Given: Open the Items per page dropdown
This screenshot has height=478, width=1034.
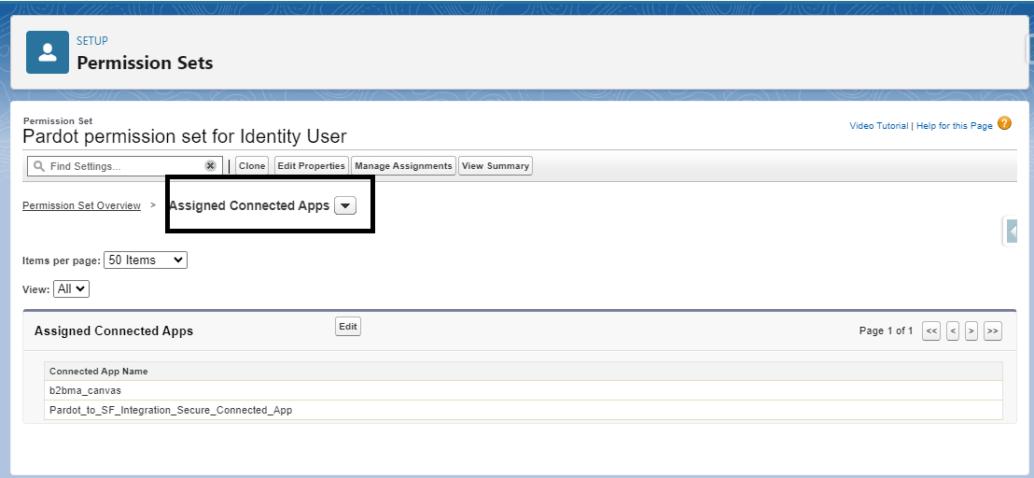Looking at the screenshot, I should (146, 260).
